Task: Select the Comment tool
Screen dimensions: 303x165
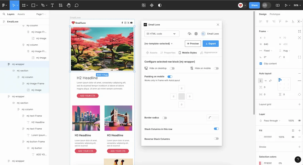Action: pyautogui.click(x=76, y=5)
